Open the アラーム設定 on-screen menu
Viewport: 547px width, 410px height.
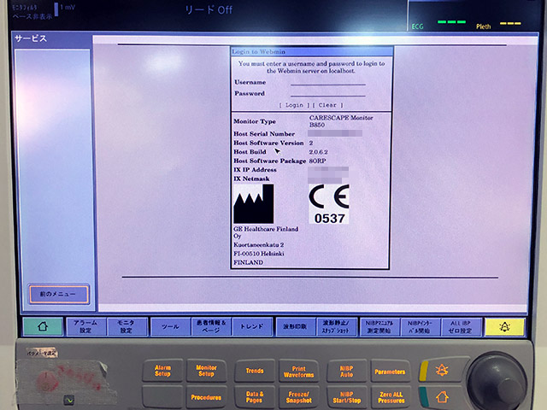point(85,326)
